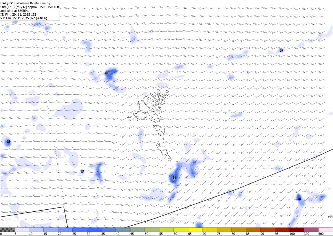Click the legend tick label 40
Image resolution: width=333 pixels, height=236 pixels.
pos(118,234)
